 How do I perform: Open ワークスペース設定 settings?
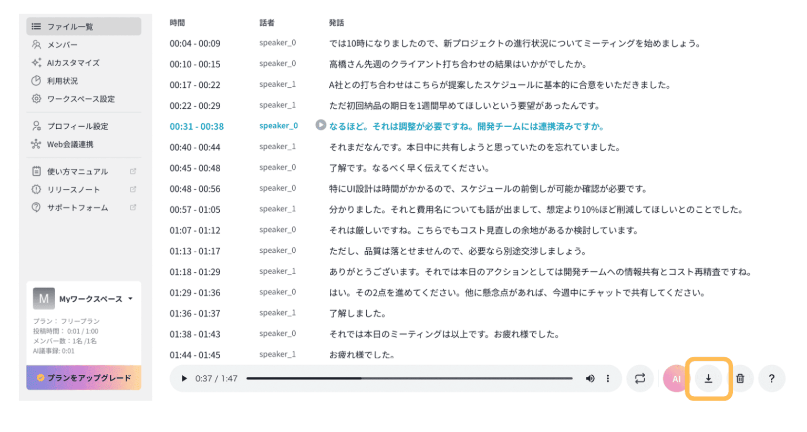[80, 99]
